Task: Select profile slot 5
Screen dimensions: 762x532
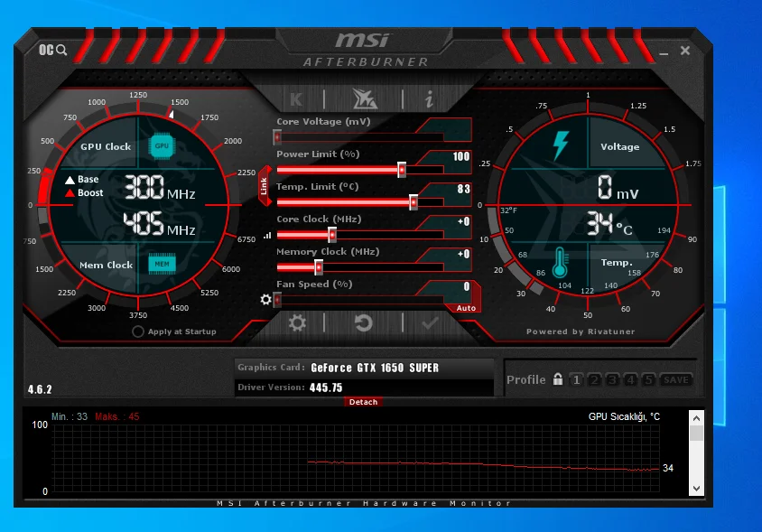Action: [648, 379]
